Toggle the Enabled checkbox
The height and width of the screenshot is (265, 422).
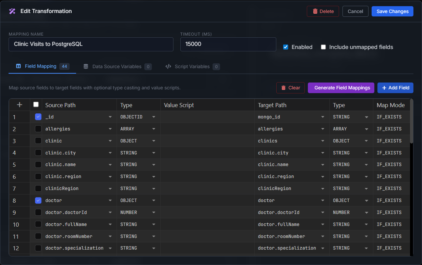click(x=286, y=47)
